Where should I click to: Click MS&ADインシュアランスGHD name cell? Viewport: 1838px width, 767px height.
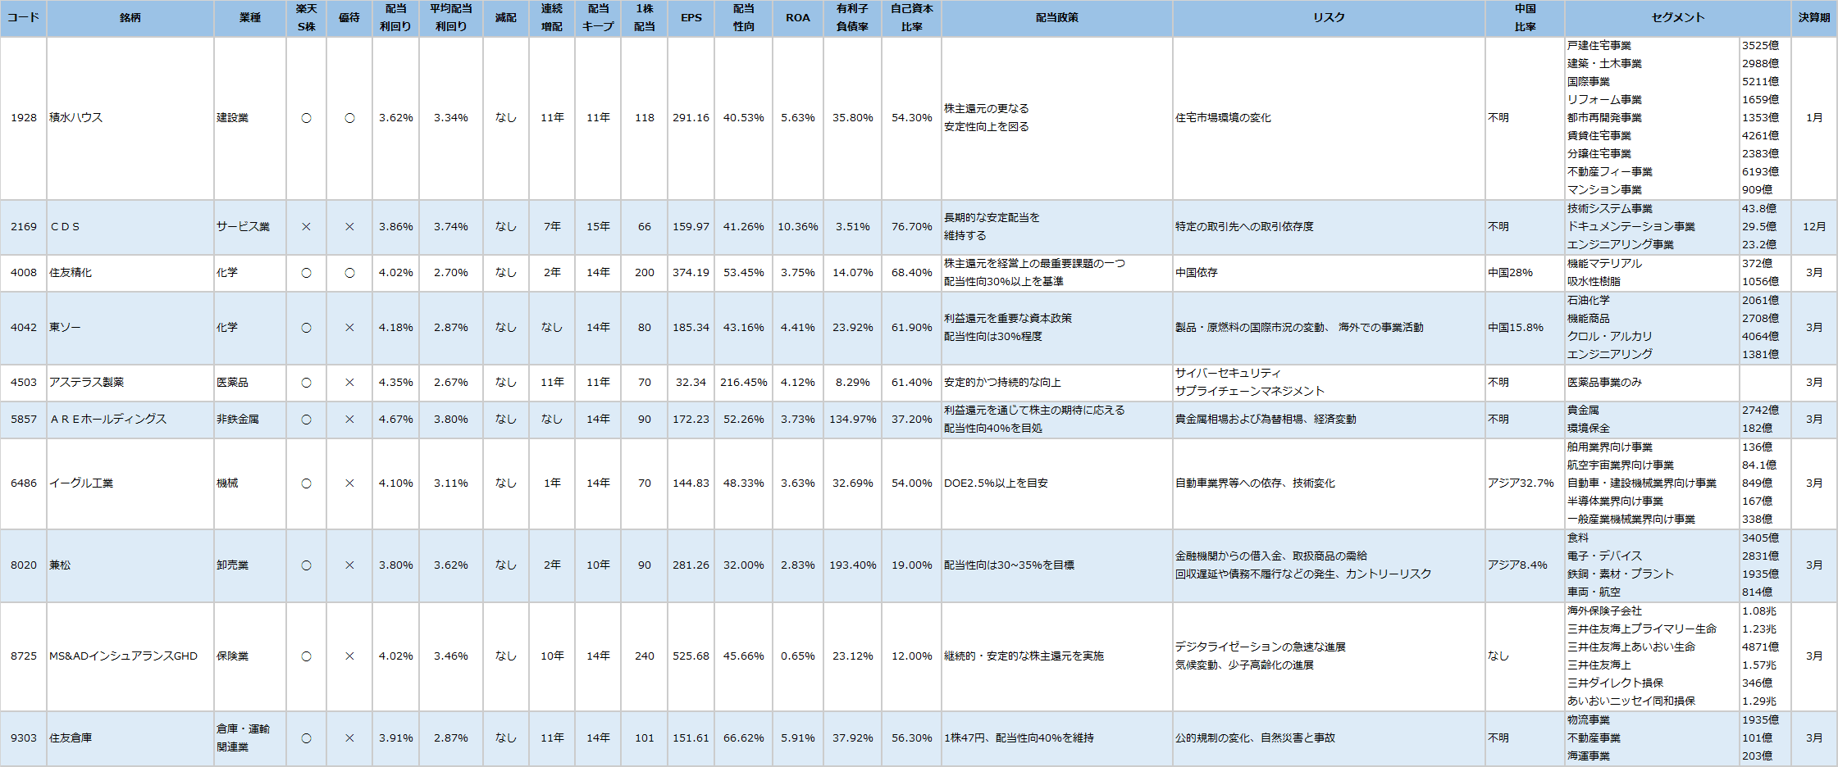(130, 656)
